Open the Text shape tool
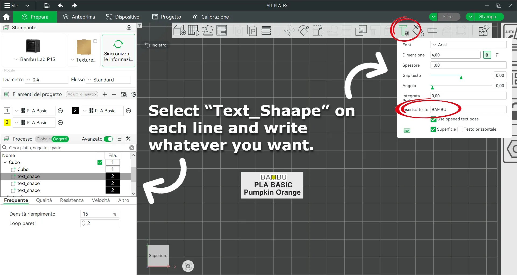Viewport: 517px width, 275px height. tap(404, 31)
